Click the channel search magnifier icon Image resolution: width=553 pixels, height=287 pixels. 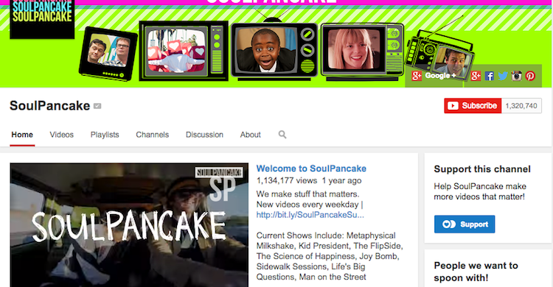pyautogui.click(x=282, y=135)
